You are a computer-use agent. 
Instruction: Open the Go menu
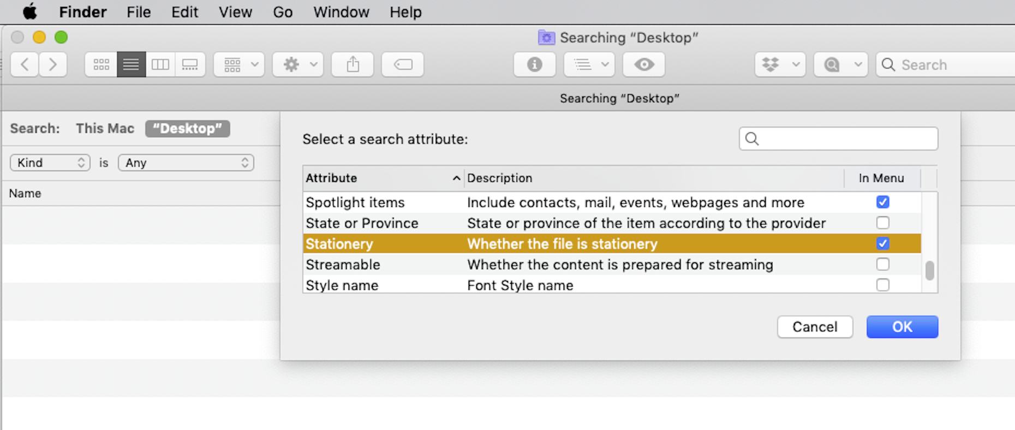(283, 12)
